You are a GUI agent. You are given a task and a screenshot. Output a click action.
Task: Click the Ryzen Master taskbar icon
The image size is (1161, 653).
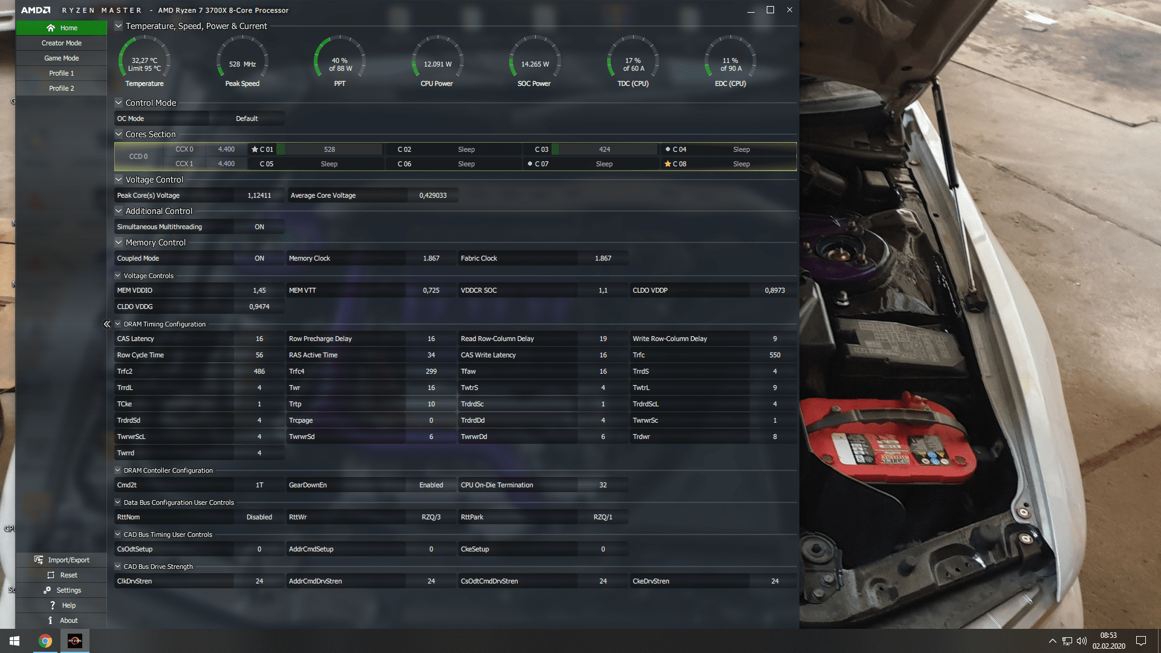click(75, 641)
